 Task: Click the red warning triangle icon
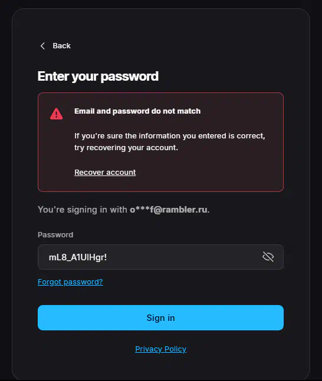click(x=57, y=114)
